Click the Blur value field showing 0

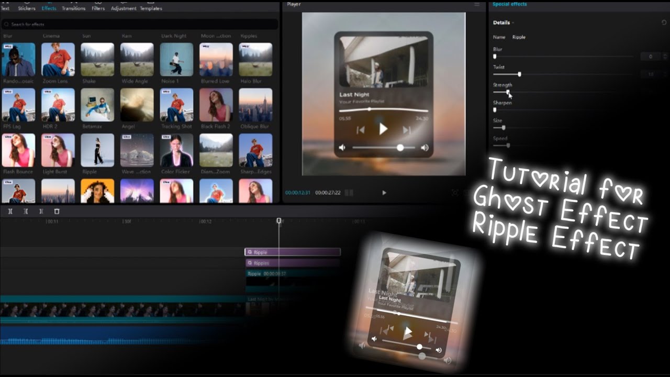(x=650, y=57)
